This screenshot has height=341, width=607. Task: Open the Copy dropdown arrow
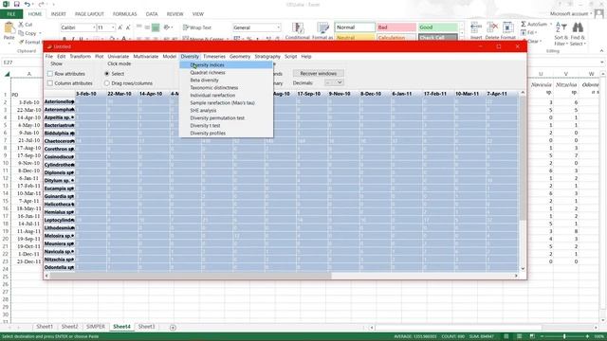click(x=40, y=33)
